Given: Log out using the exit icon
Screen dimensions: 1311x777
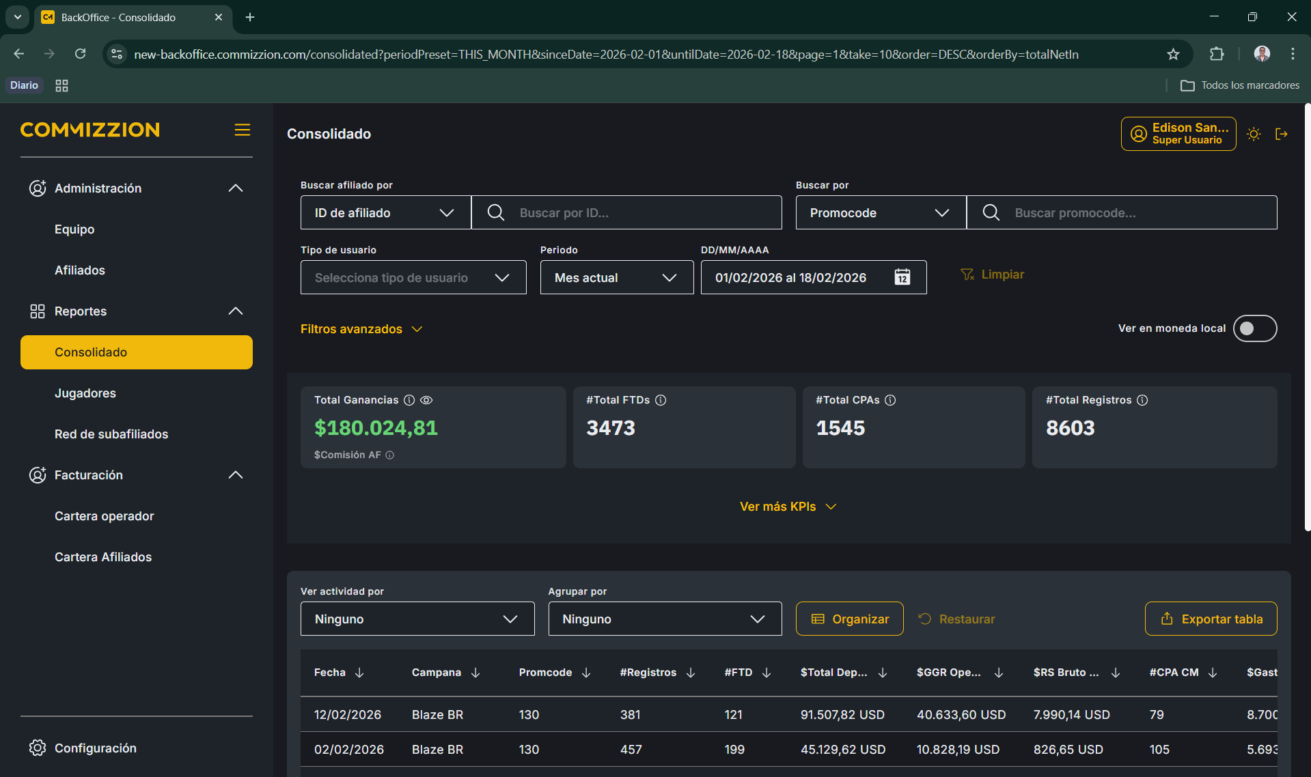Looking at the screenshot, I should coord(1282,134).
